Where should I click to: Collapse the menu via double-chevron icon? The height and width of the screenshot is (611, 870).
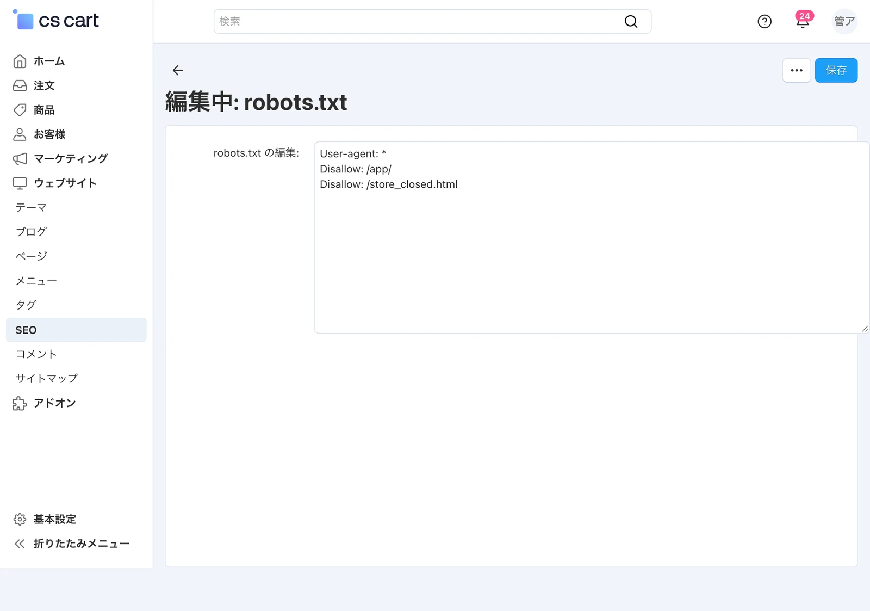20,544
